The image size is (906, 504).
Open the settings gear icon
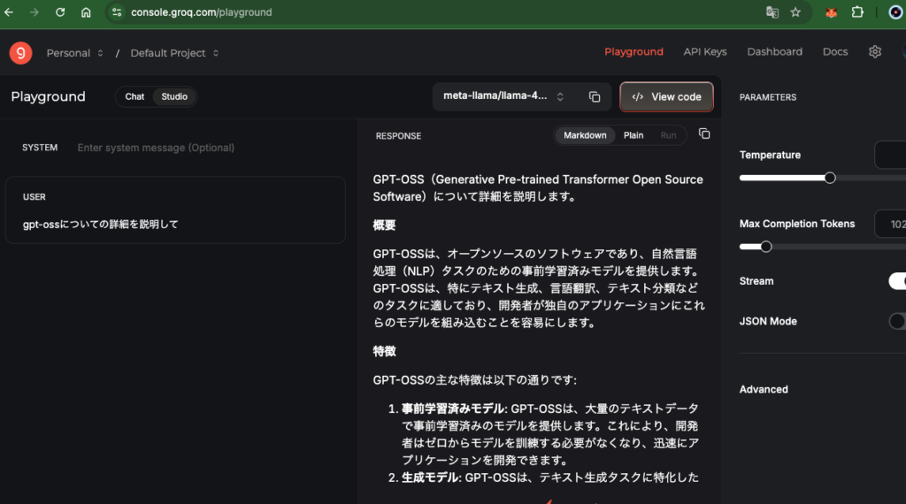point(875,52)
